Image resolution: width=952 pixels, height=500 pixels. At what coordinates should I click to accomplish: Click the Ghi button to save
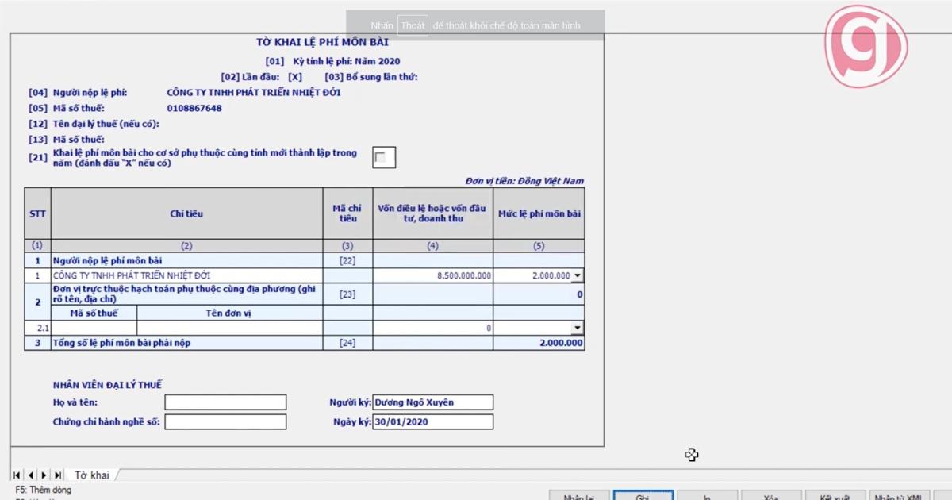coord(643,497)
